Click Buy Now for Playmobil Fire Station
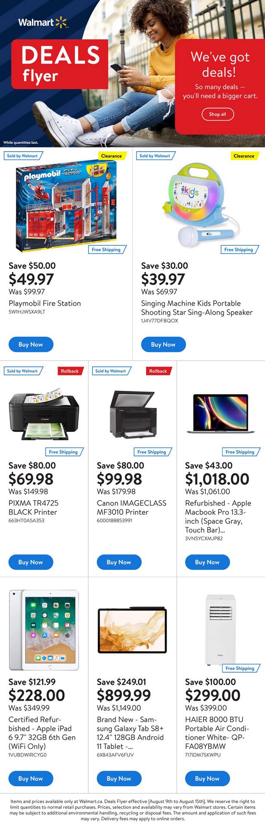The image size is (265, 829). click(31, 344)
